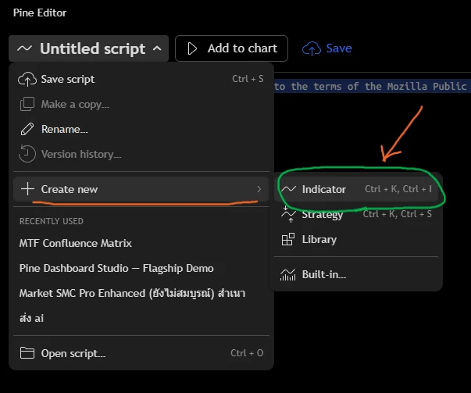Click the Built-in chart bars icon

(x=287, y=274)
